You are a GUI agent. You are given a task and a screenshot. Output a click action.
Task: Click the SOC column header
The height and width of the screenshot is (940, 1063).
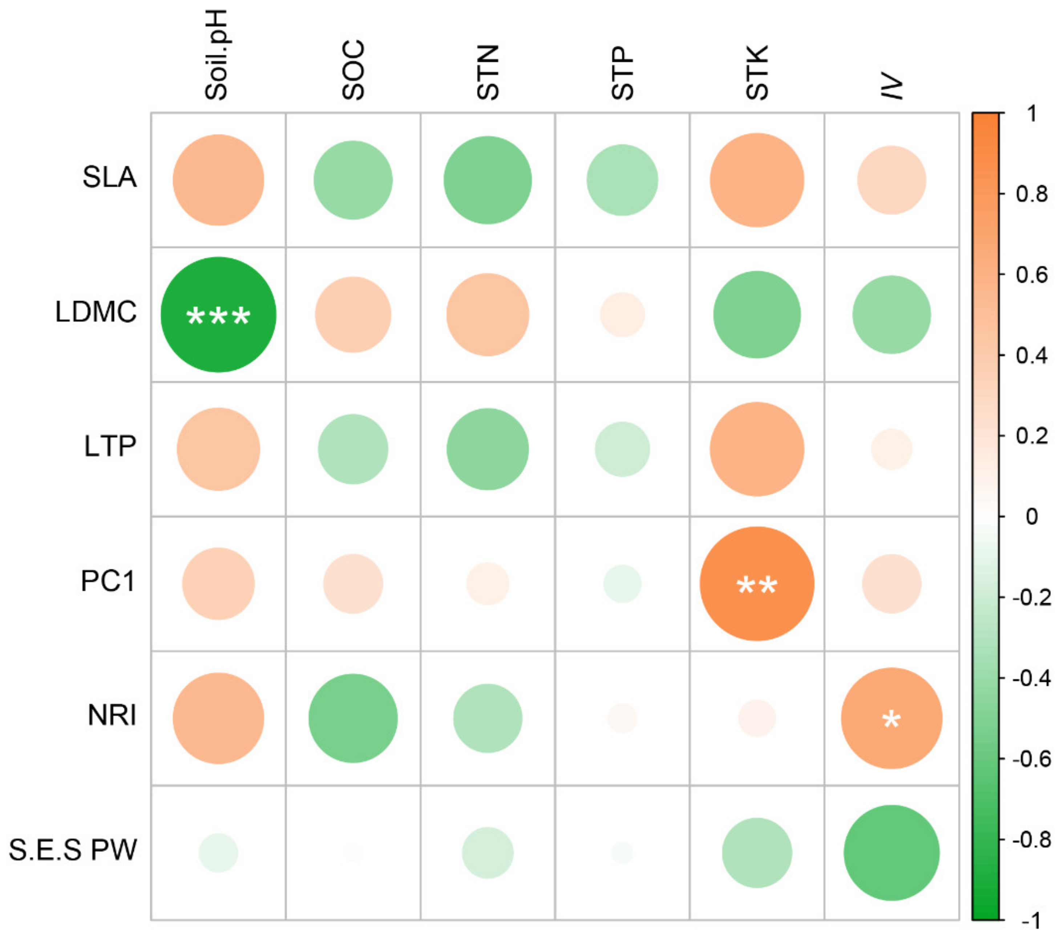353,70
